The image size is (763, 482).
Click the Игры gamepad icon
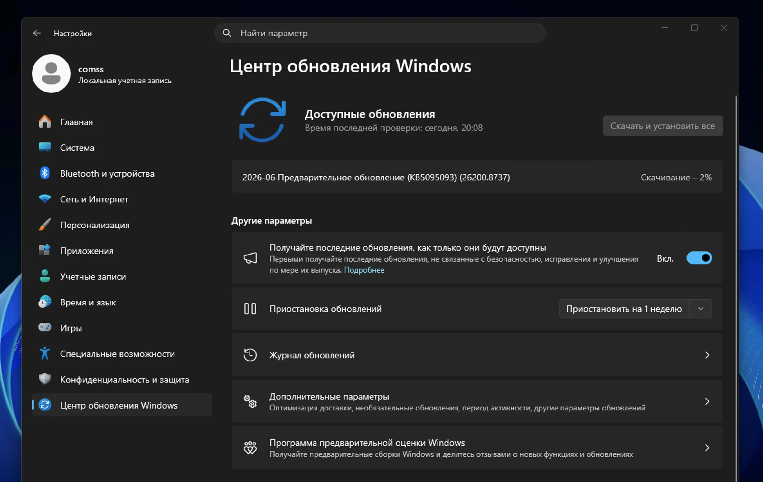click(x=45, y=327)
